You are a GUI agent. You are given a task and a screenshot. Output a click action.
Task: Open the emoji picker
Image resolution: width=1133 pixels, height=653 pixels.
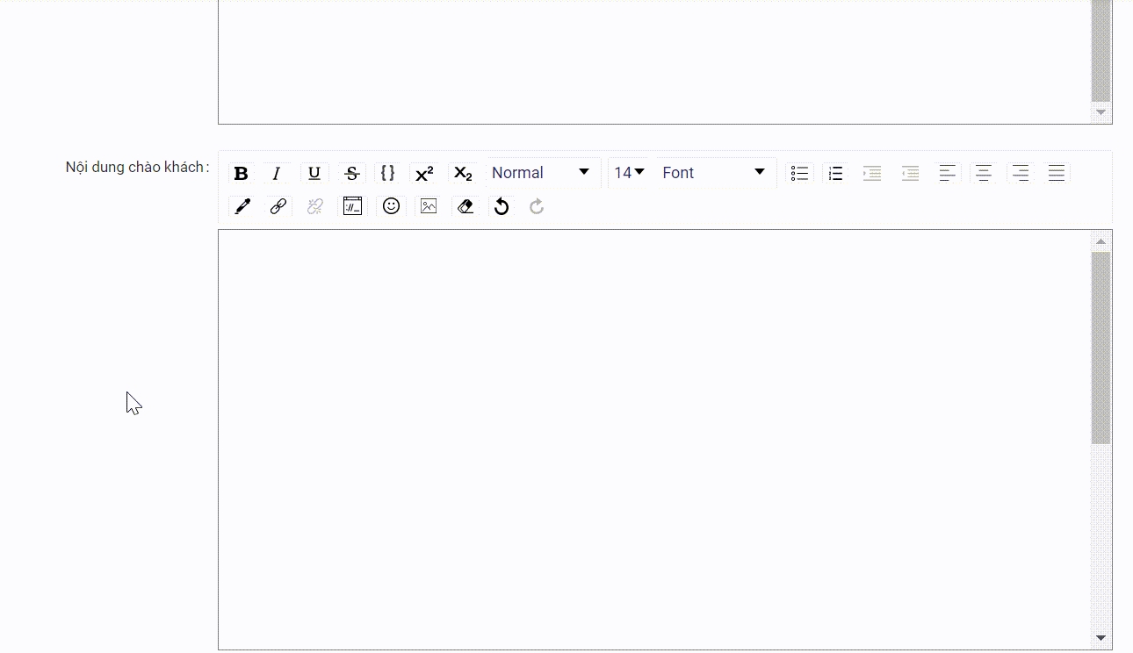(392, 206)
